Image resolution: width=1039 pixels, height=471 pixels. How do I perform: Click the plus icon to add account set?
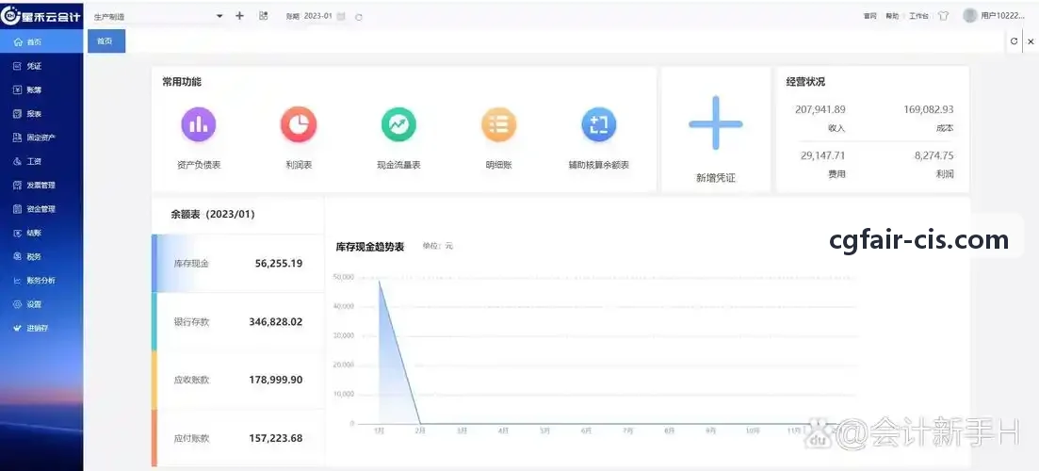(x=240, y=16)
